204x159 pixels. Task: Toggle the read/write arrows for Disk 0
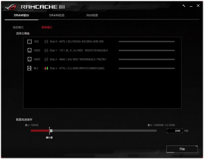(46, 41)
